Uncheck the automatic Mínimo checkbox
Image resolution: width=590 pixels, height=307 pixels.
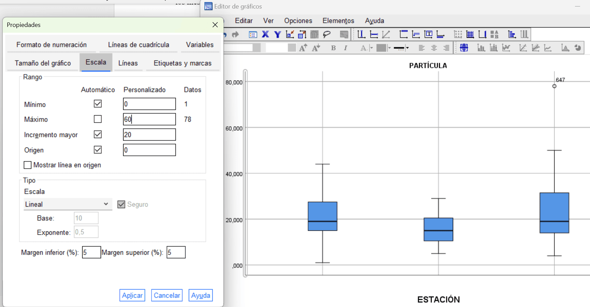[x=98, y=104]
